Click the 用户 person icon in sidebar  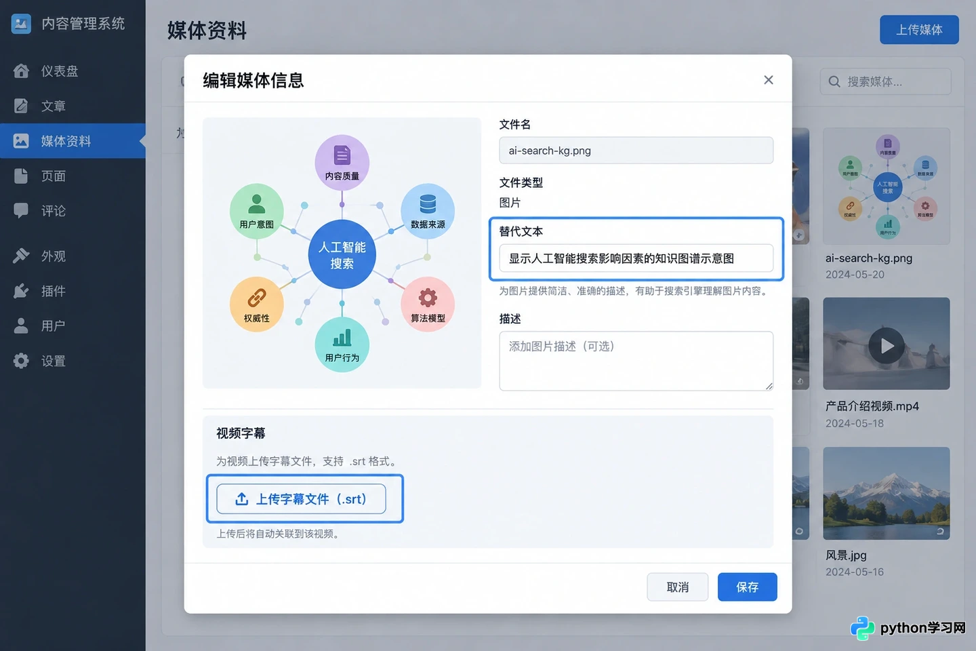[x=21, y=325]
